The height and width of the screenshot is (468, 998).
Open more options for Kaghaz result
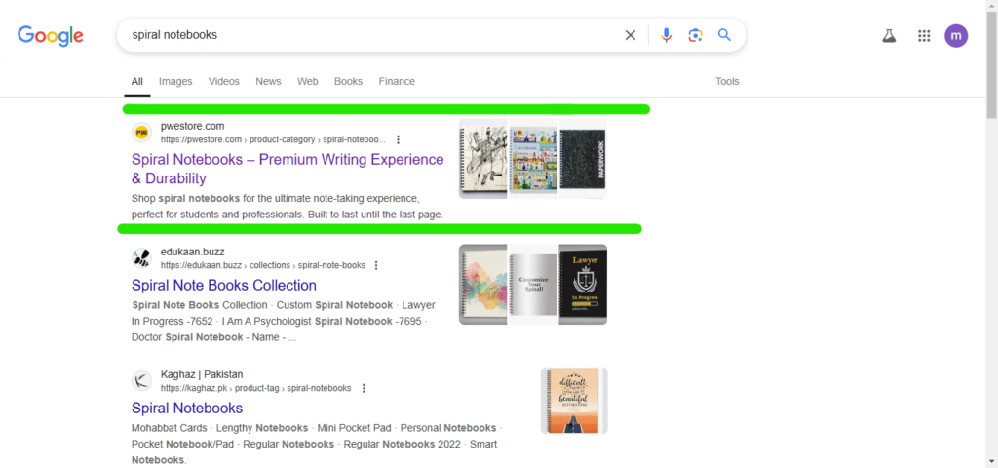[364, 388]
